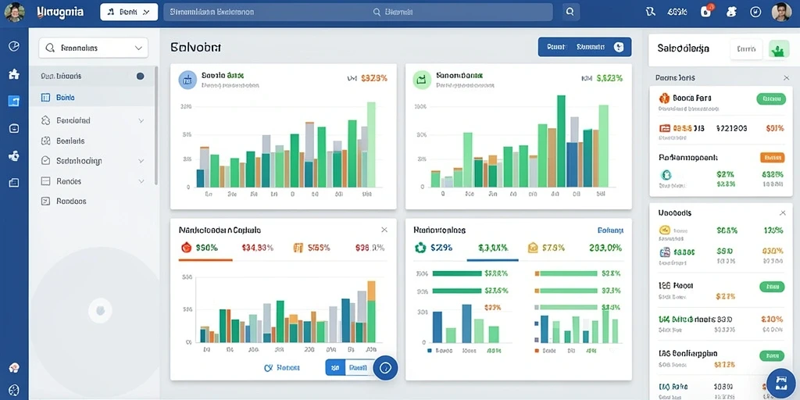Click the blue circle icon on first chart card

pyautogui.click(x=187, y=80)
